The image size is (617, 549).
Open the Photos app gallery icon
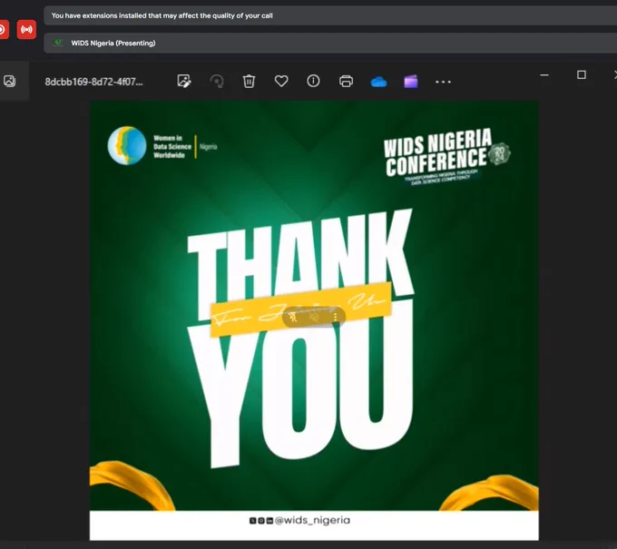click(9, 81)
